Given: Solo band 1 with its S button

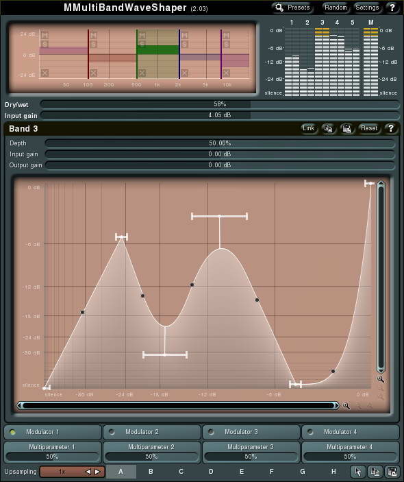Looking at the screenshot, I should point(45,44).
